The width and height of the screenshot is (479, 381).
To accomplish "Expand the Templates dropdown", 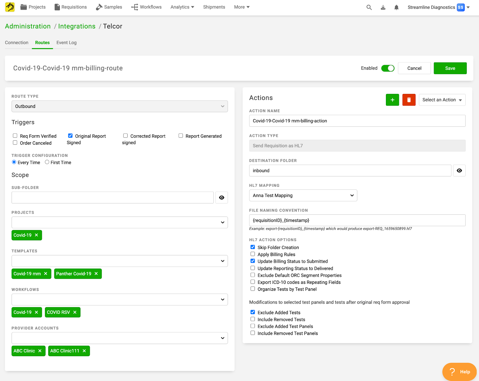I will pyautogui.click(x=120, y=261).
